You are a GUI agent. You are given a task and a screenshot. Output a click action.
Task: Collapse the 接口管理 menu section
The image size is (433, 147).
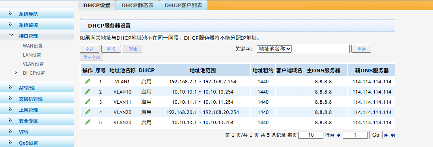(x=37, y=36)
